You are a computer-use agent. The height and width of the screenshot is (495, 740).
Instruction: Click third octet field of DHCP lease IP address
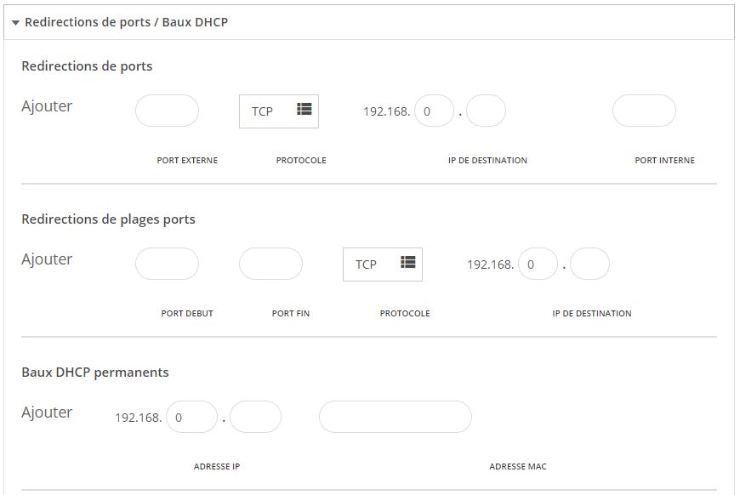point(191,417)
